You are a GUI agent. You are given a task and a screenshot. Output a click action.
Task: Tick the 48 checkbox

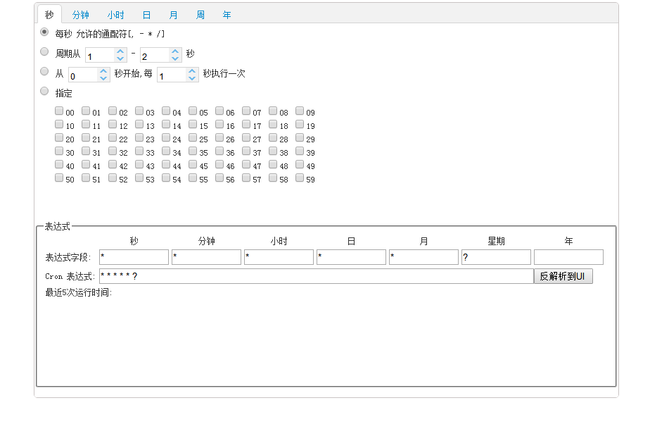(273, 164)
